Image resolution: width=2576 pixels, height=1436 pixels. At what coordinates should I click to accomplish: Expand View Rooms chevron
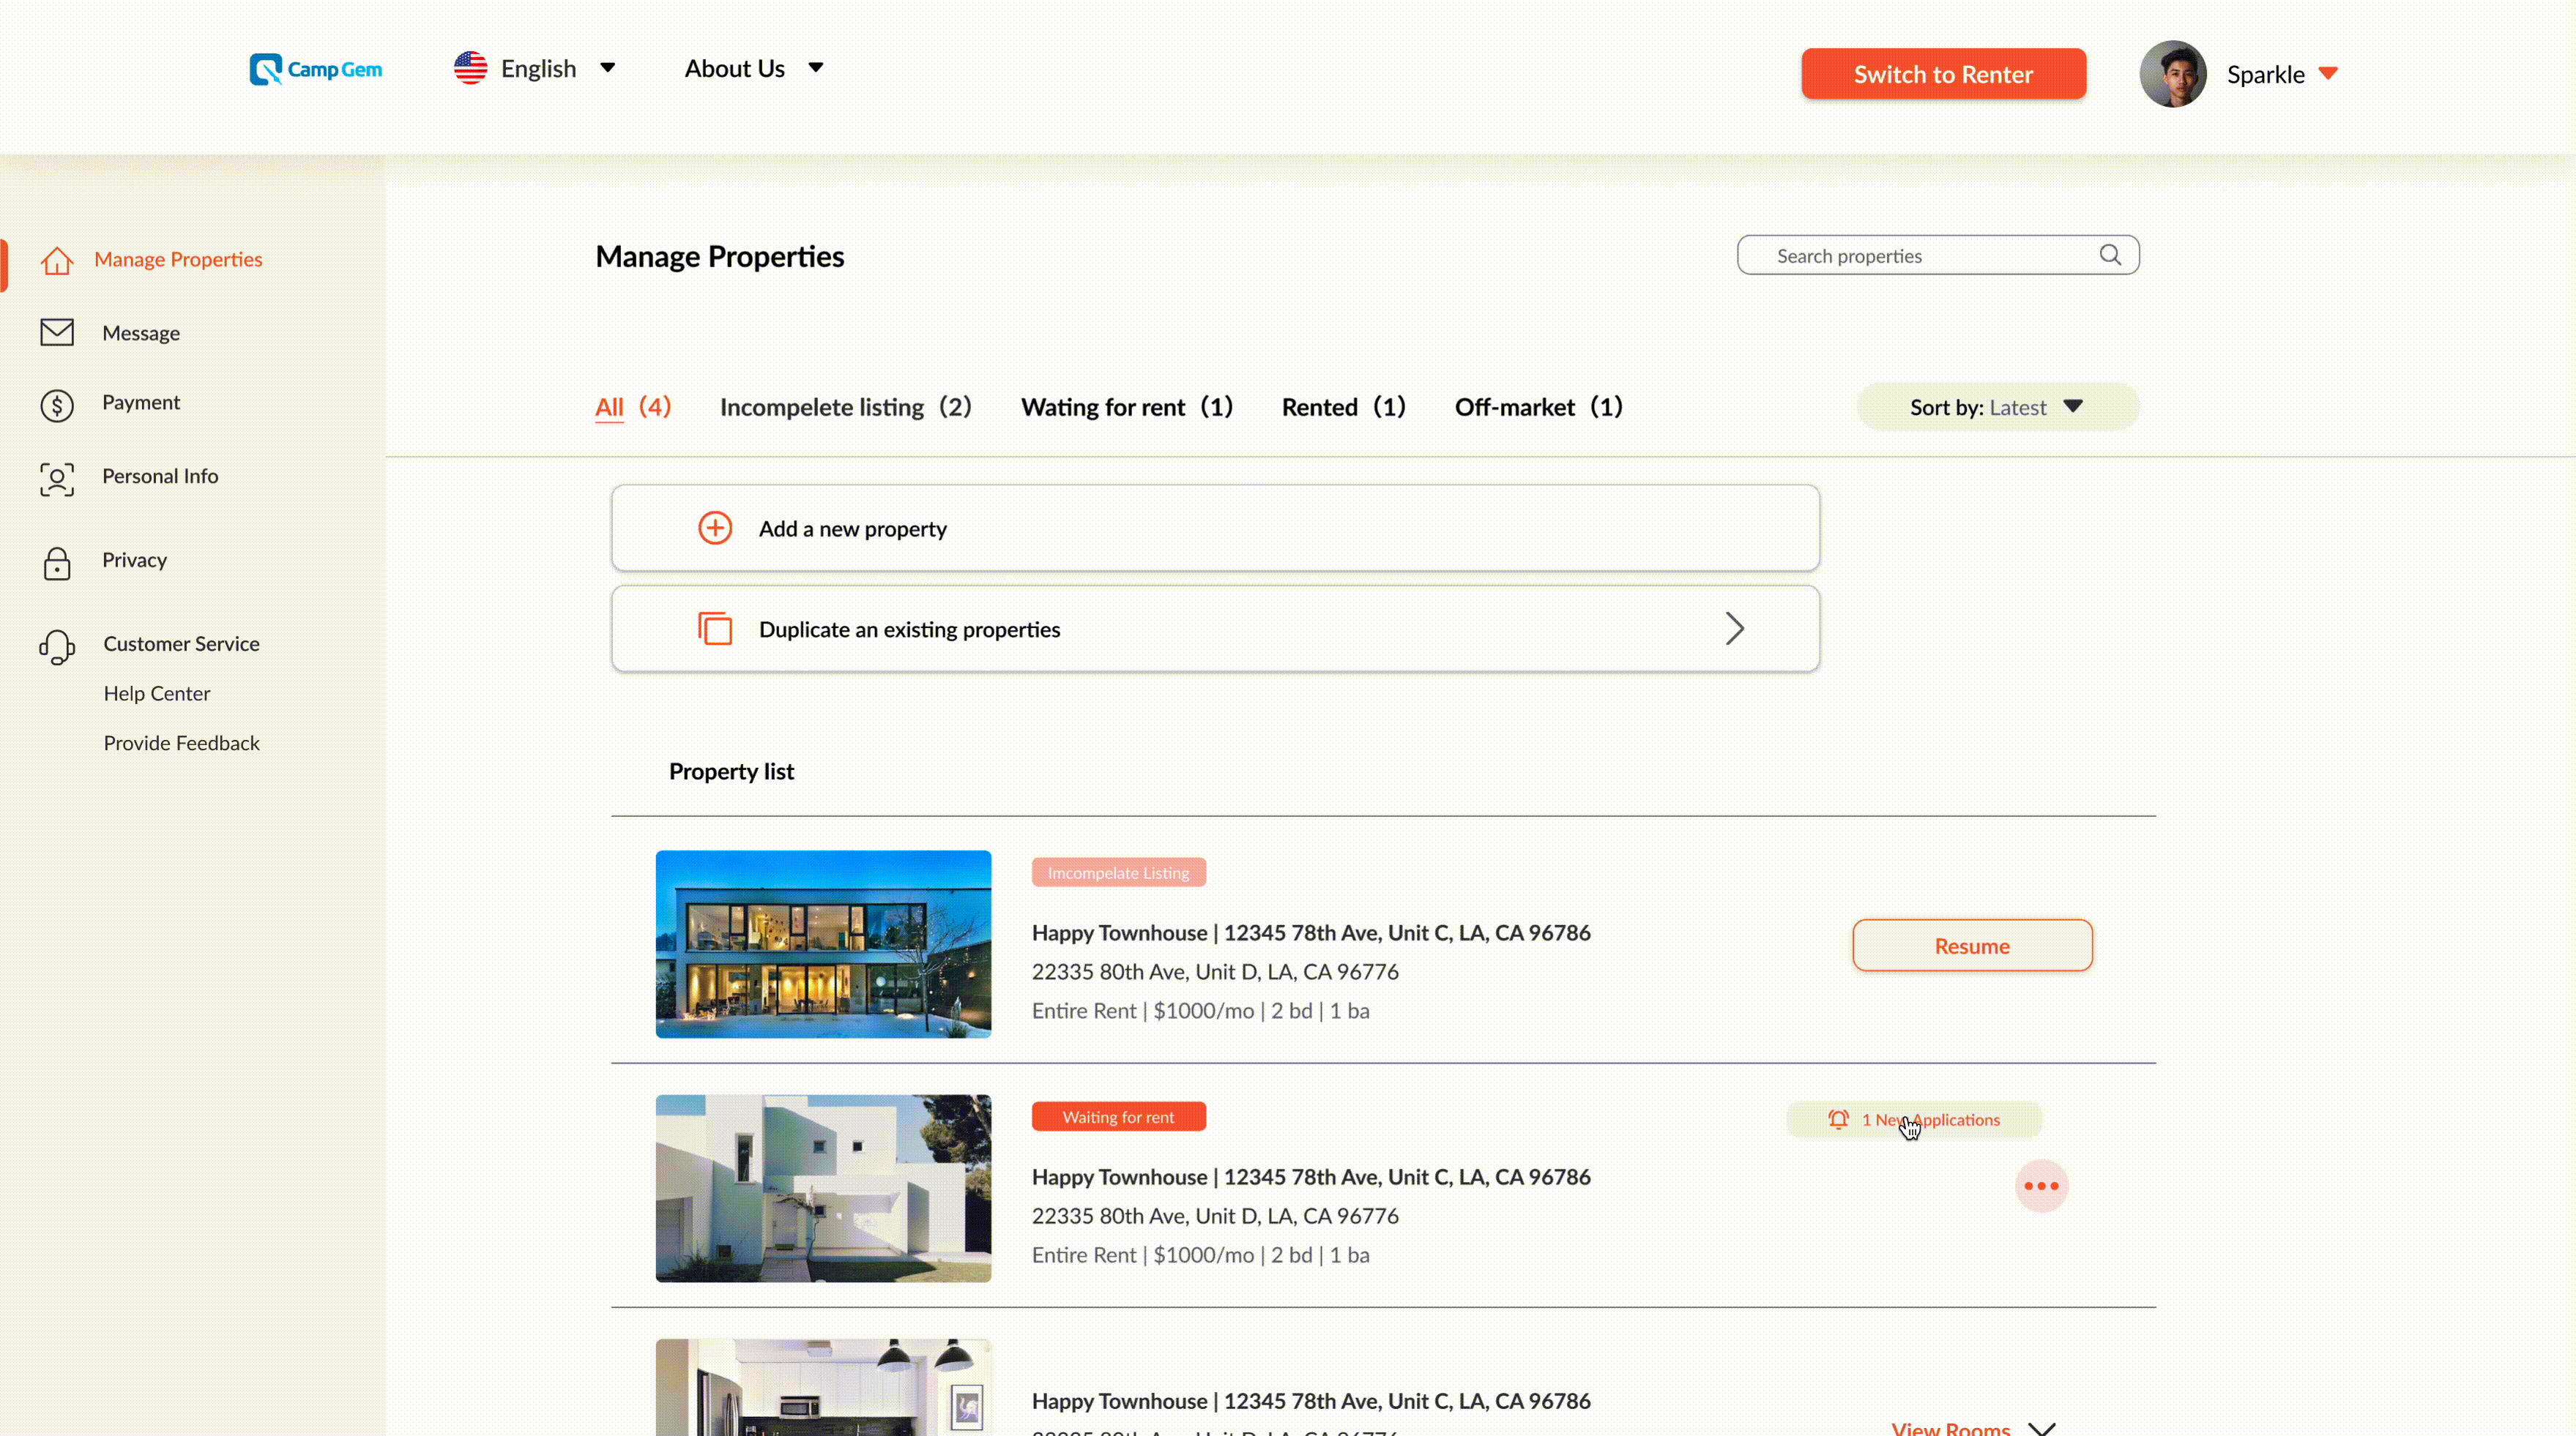pos(2042,1427)
